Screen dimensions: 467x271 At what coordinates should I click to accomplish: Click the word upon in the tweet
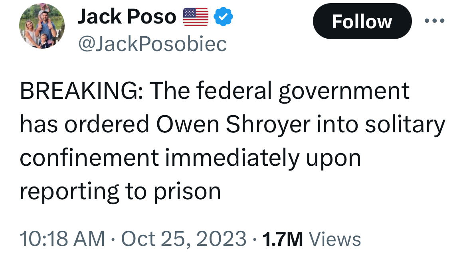coord(334,159)
